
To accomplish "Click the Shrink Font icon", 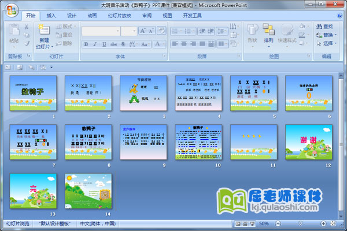I will (x=152, y=31).
